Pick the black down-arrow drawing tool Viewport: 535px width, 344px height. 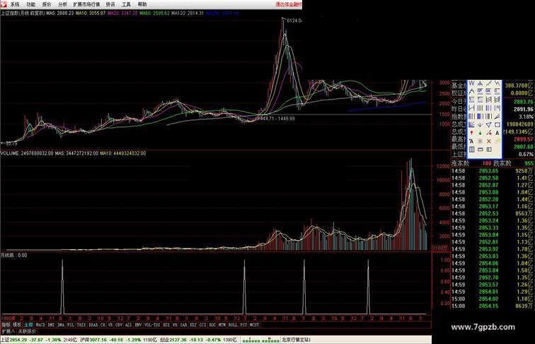pos(480,125)
